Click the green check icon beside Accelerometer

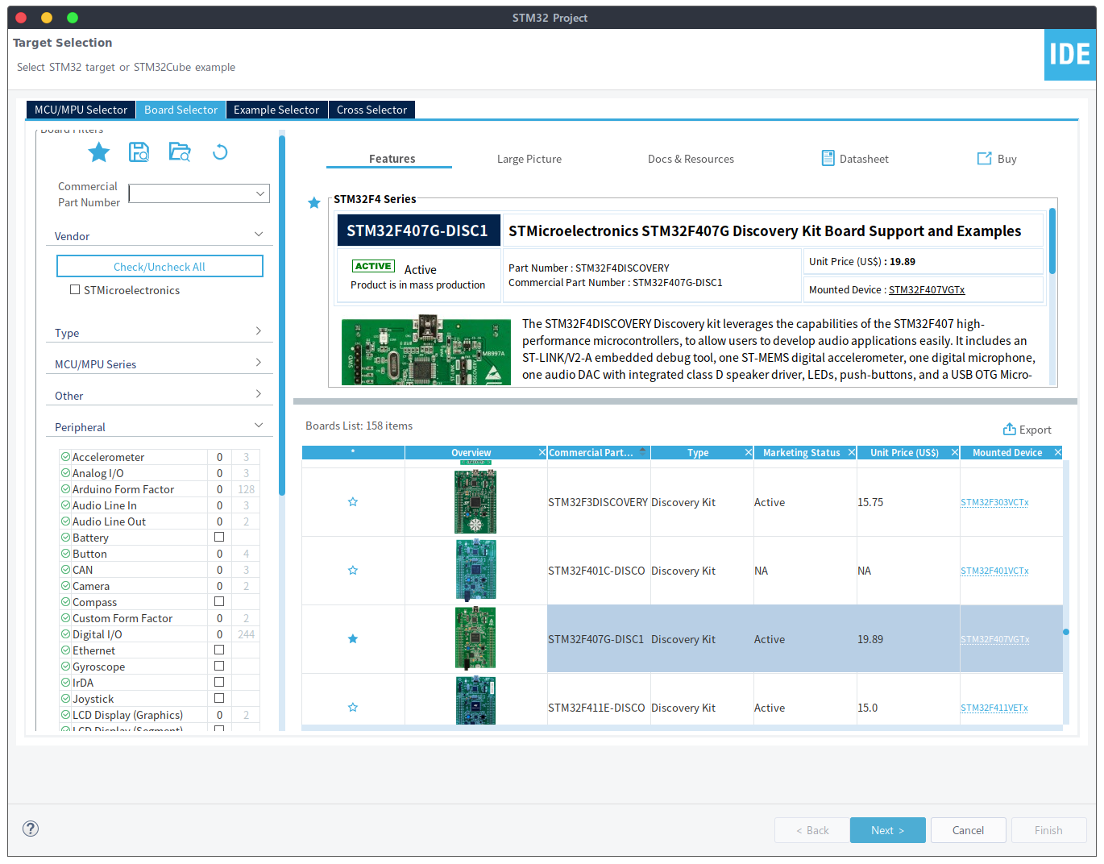[65, 457]
